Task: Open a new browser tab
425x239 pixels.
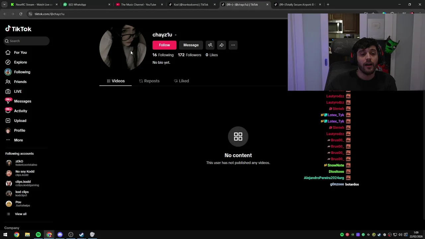Action: coord(328,5)
